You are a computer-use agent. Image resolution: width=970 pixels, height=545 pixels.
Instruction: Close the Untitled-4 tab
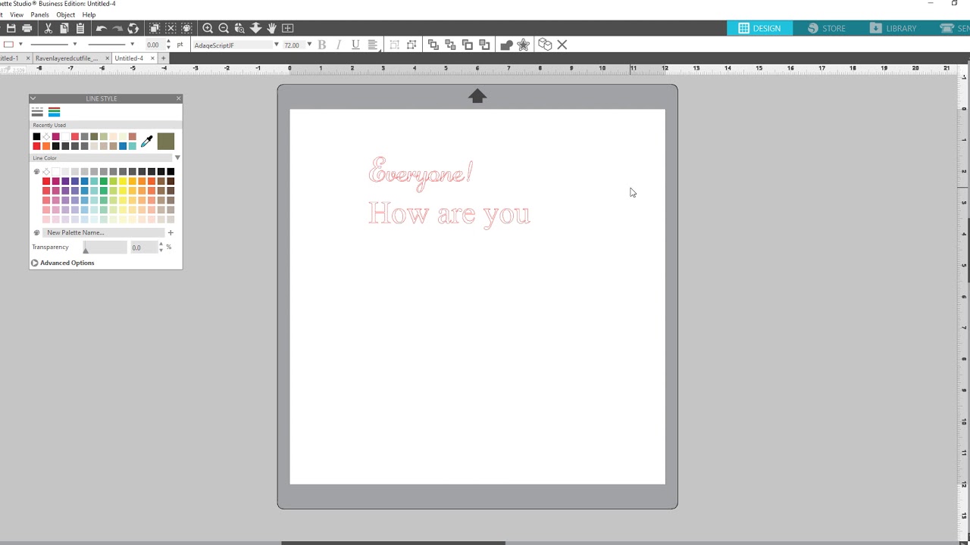152,58
